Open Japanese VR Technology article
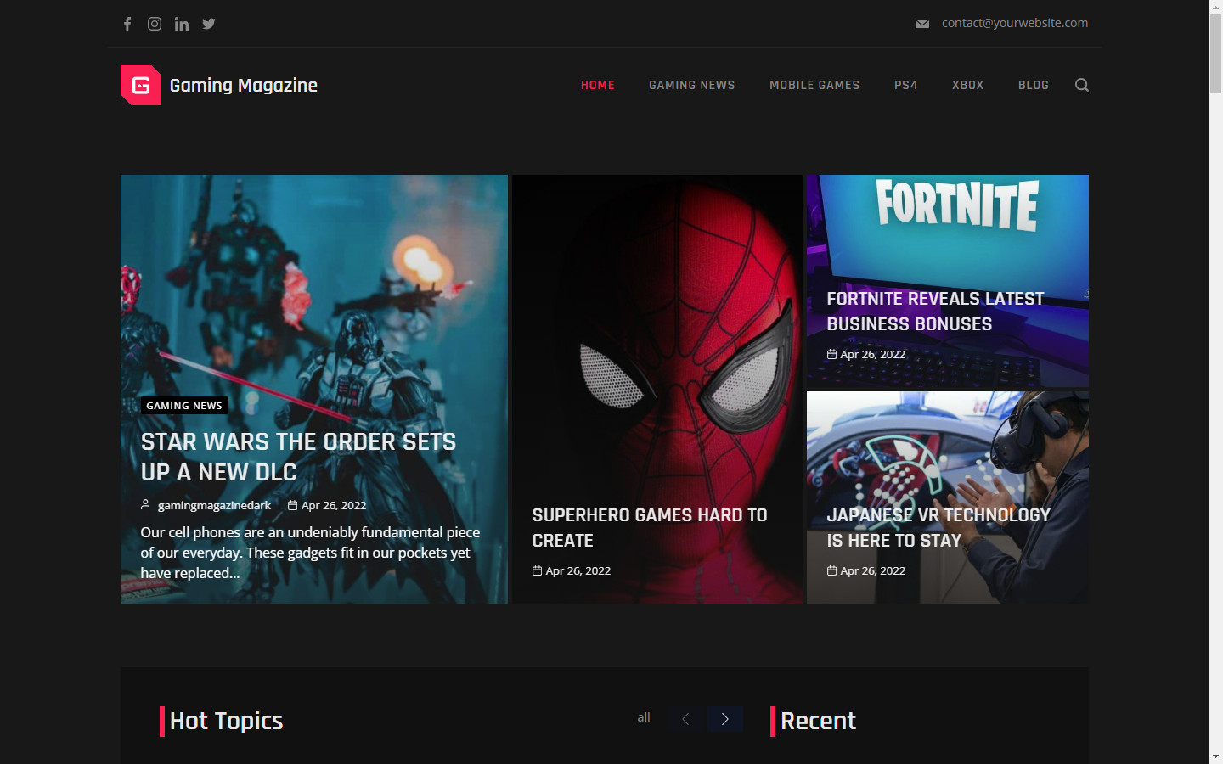Screen dimensions: 1223x764 coord(938,527)
